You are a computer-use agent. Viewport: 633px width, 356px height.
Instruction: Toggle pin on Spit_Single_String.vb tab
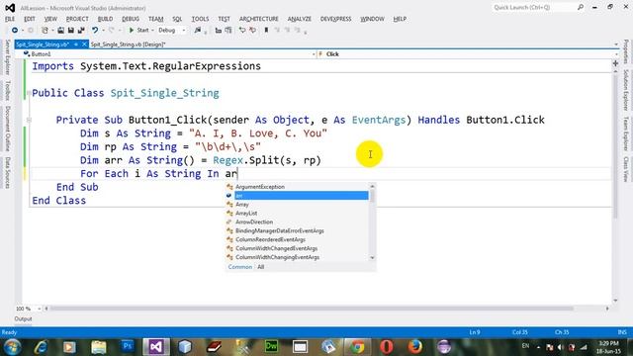[x=75, y=44]
